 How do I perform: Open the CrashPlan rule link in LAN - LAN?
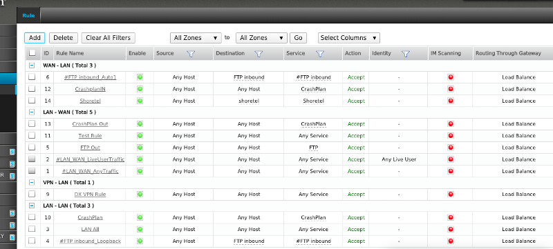click(91, 217)
